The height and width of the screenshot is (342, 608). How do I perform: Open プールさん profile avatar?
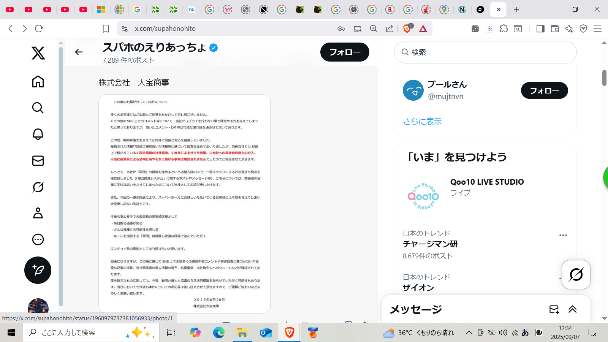click(x=413, y=90)
